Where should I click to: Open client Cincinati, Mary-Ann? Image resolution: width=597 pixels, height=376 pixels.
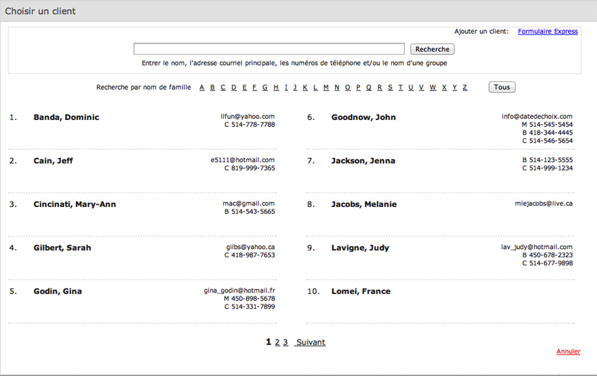pos(75,204)
